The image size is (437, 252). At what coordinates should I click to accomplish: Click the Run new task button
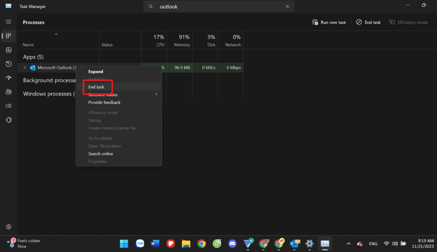point(329,22)
